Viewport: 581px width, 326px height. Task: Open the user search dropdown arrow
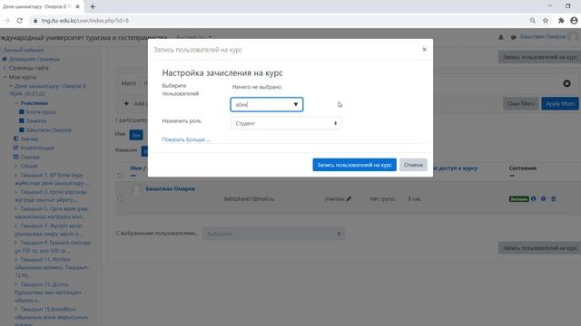tap(296, 105)
